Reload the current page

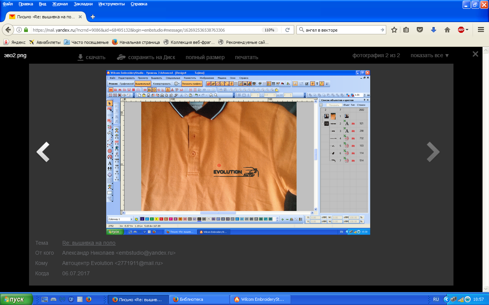[287, 30]
